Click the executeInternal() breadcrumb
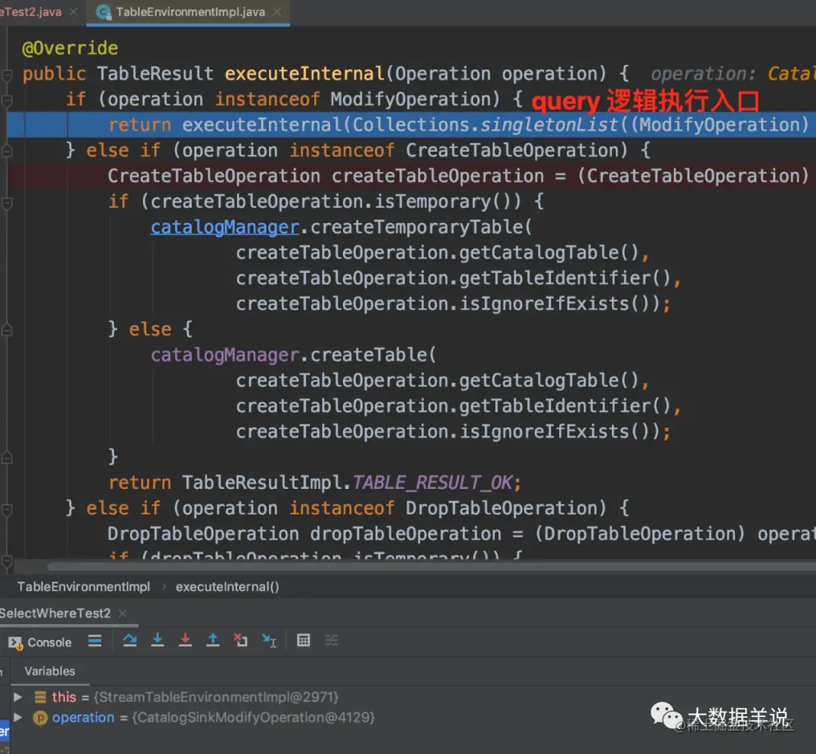 pyautogui.click(x=227, y=587)
